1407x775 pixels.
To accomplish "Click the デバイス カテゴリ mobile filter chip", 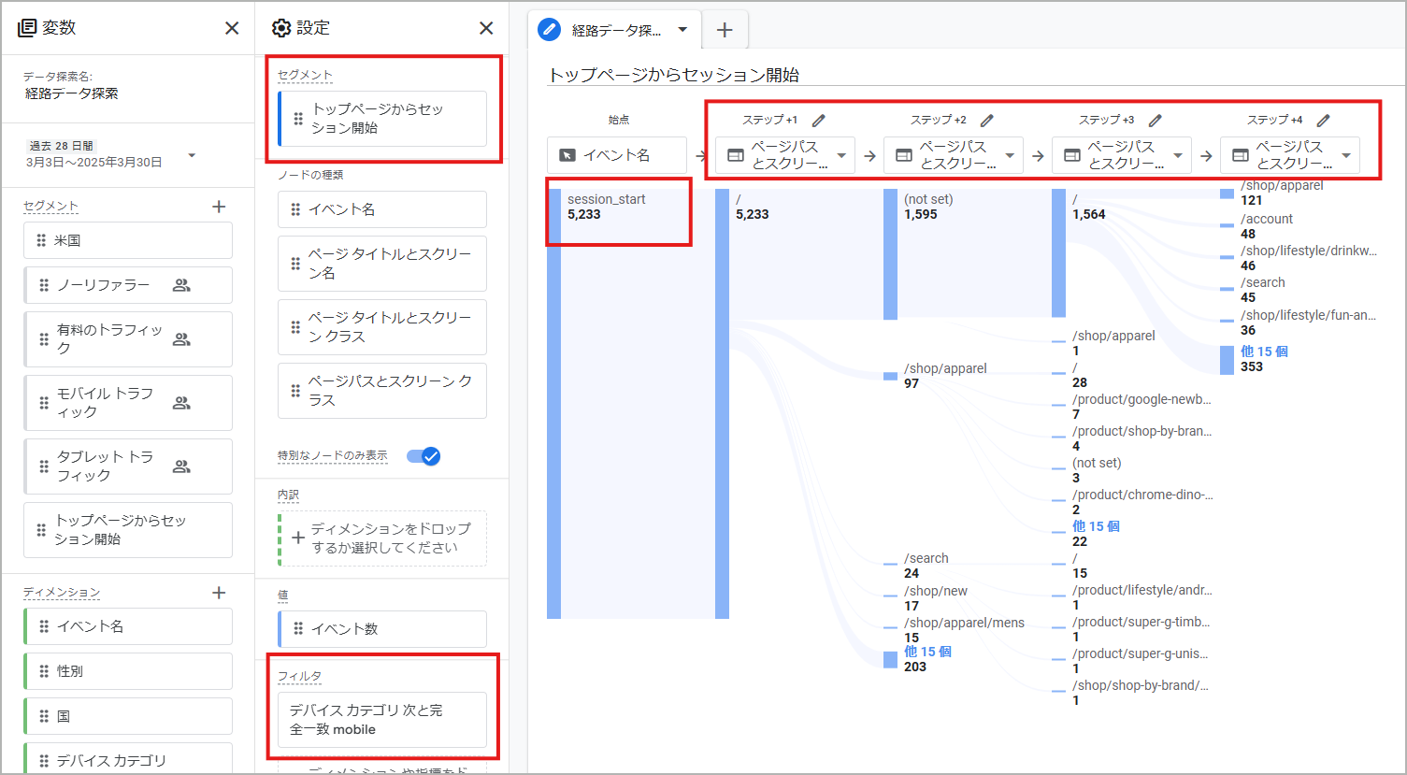I will (382, 720).
